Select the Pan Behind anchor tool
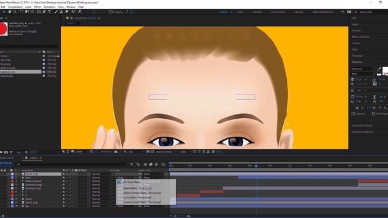Screen dimensions: 388x218 point(32,12)
